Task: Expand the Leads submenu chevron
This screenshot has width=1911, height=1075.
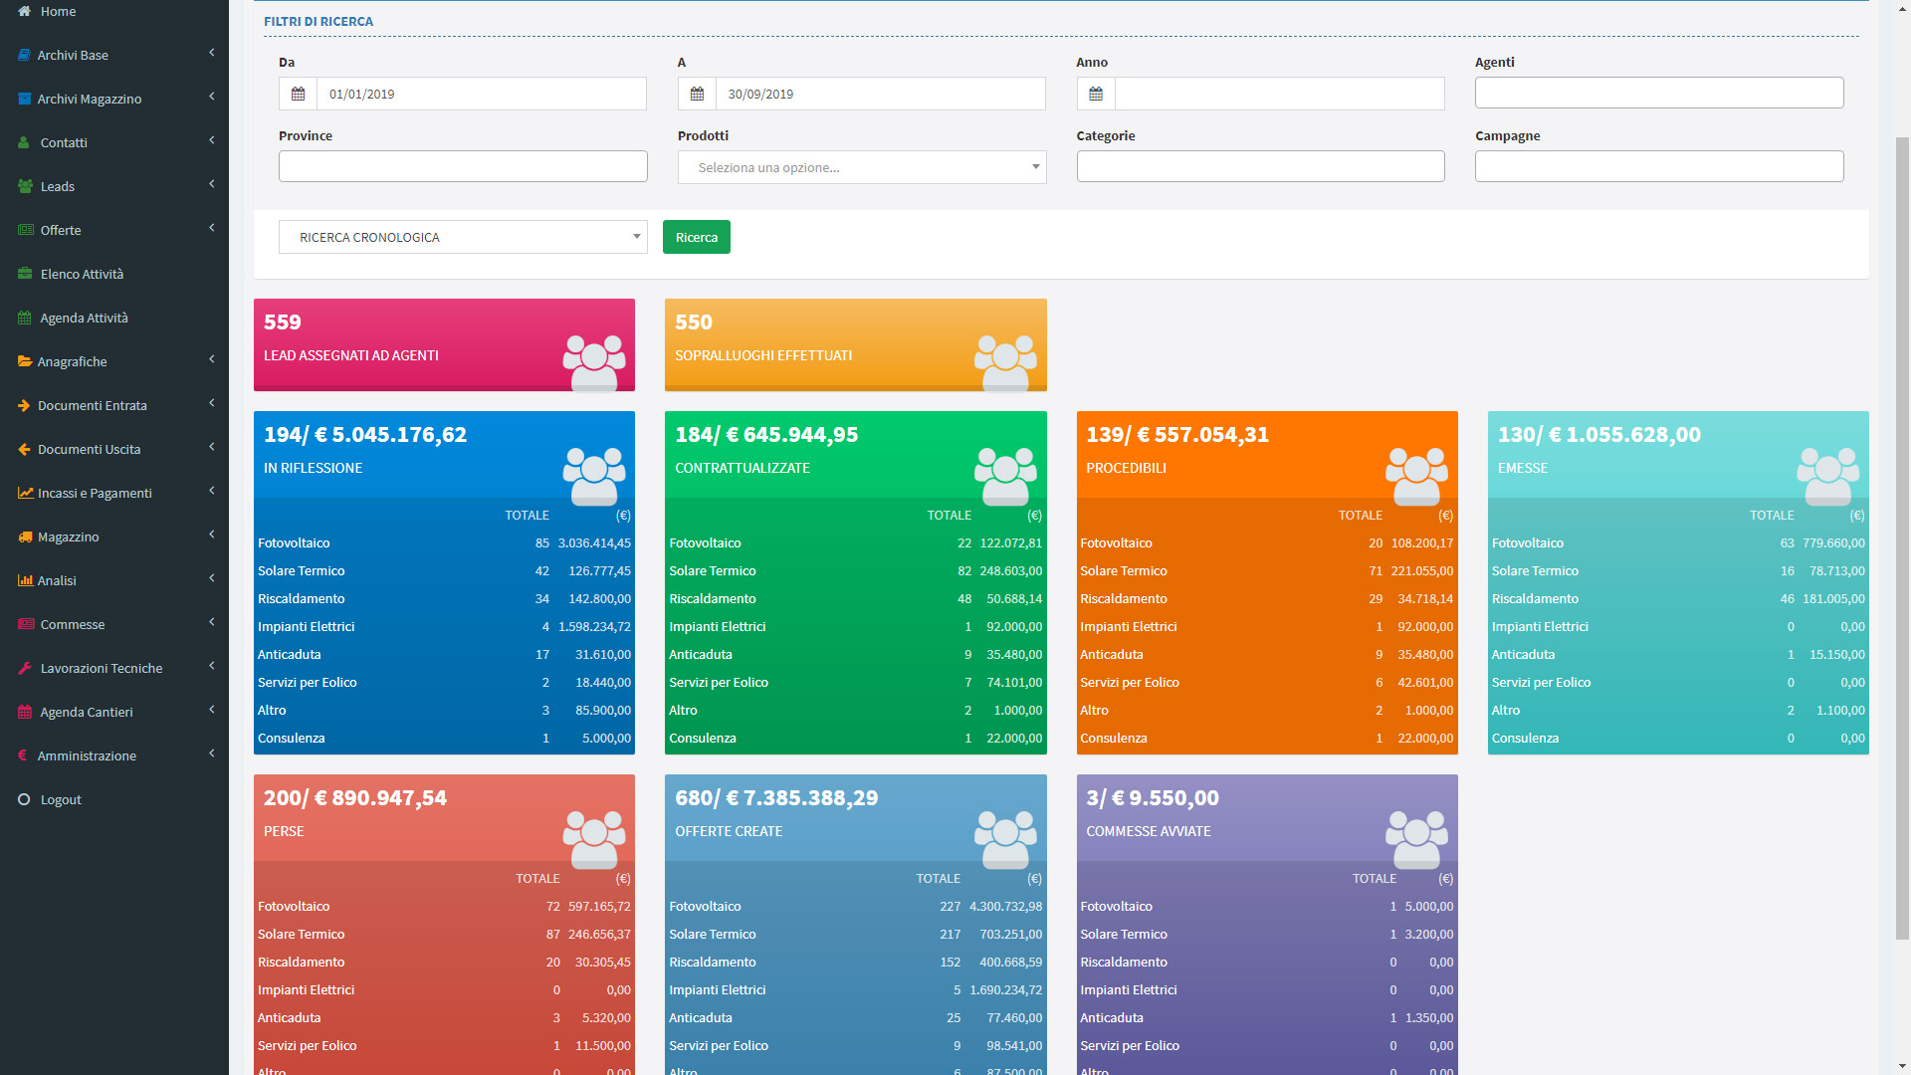Action: tap(212, 185)
